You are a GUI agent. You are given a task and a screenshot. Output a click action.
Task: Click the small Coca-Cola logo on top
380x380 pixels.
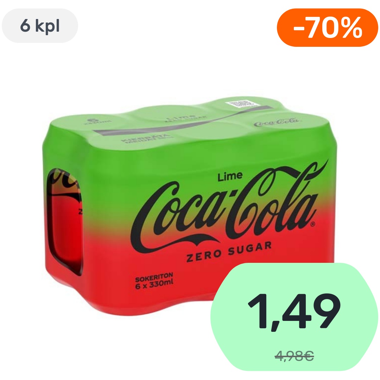[276, 122]
